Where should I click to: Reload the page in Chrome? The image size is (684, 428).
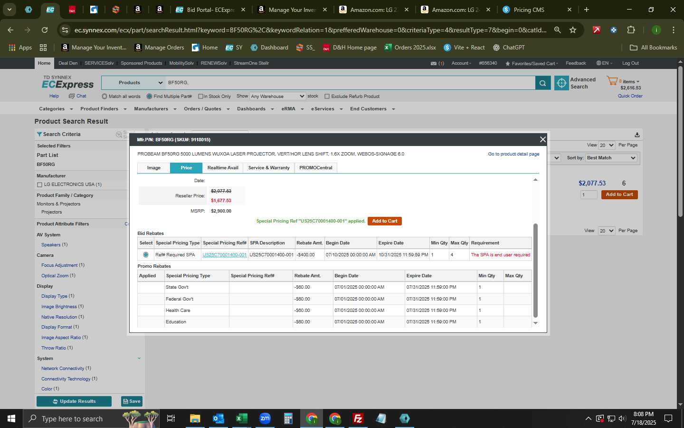click(x=45, y=30)
